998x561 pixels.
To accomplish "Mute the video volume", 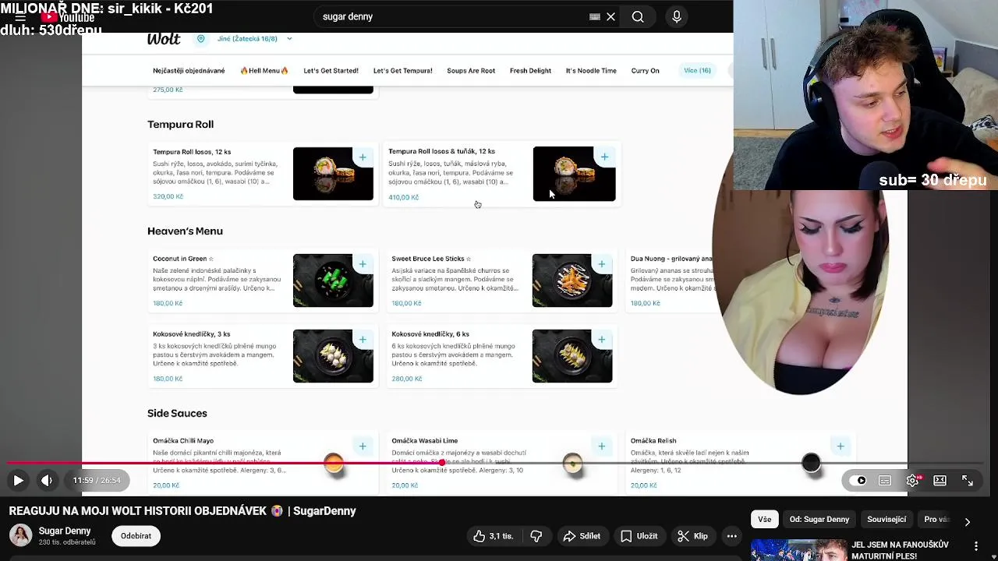I will click(47, 481).
